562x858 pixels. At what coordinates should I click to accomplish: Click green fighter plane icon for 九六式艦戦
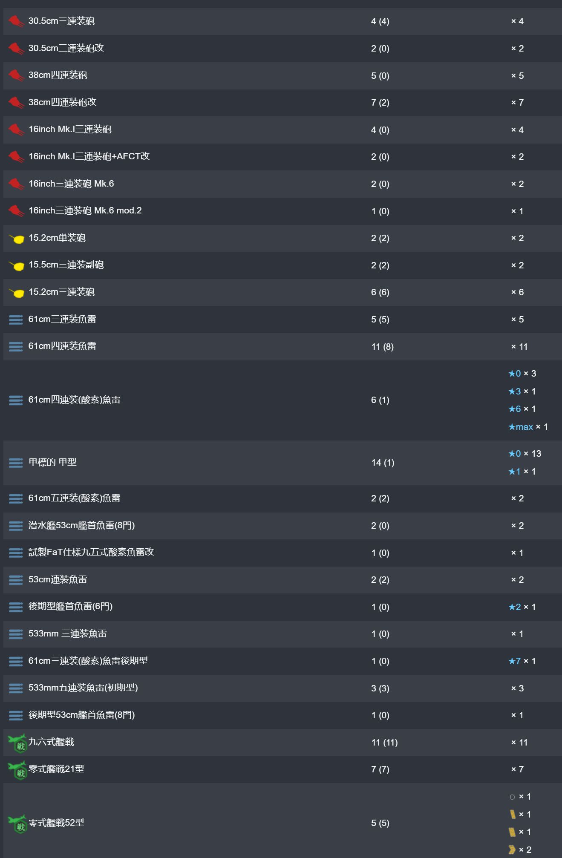pyautogui.click(x=17, y=743)
